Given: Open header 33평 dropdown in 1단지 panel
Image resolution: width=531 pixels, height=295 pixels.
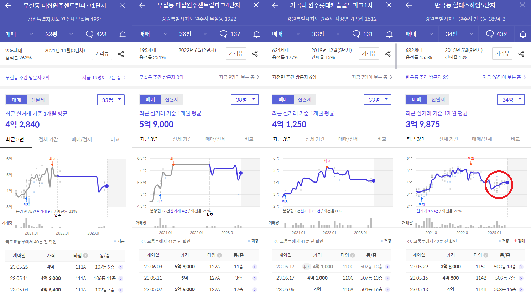Looking at the screenshot, I should click(x=59, y=34).
